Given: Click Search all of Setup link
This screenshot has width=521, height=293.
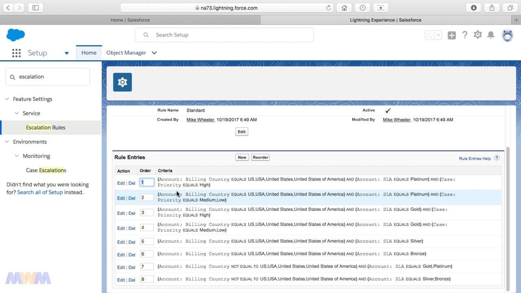Looking at the screenshot, I should point(40,192).
